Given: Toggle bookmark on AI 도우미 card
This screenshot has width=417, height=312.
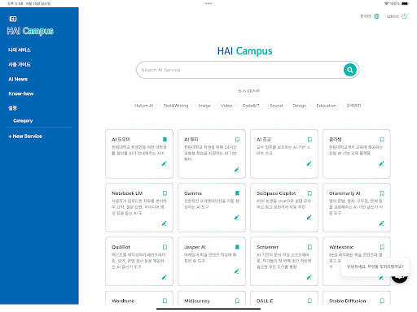Looking at the screenshot, I should [165, 140].
